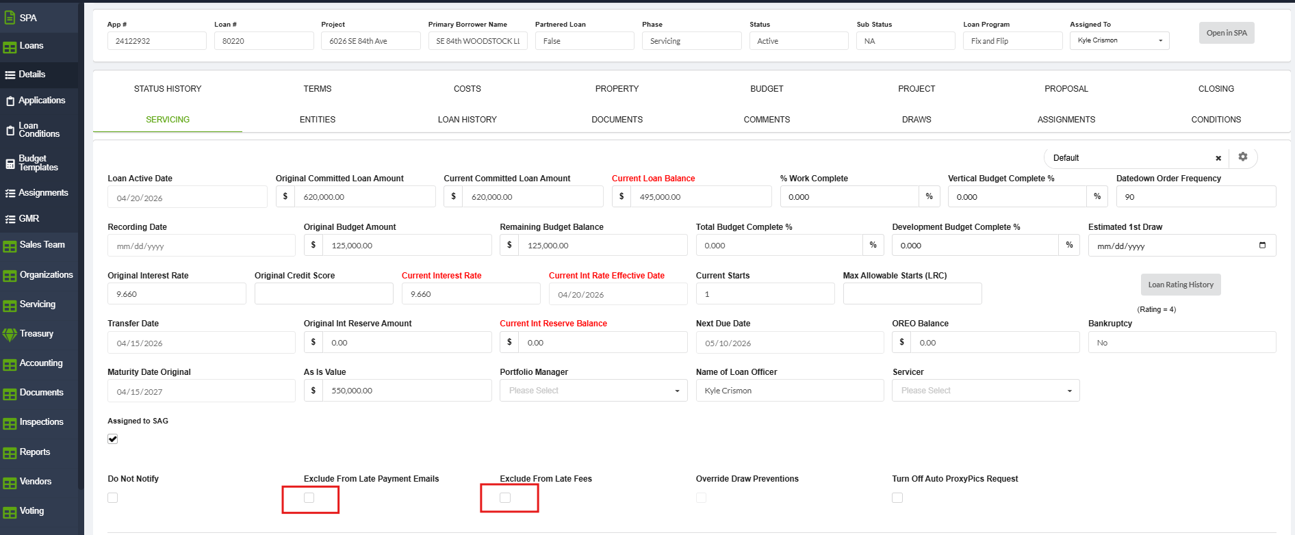
Task: Click the % Work Complete field
Action: coord(849,197)
